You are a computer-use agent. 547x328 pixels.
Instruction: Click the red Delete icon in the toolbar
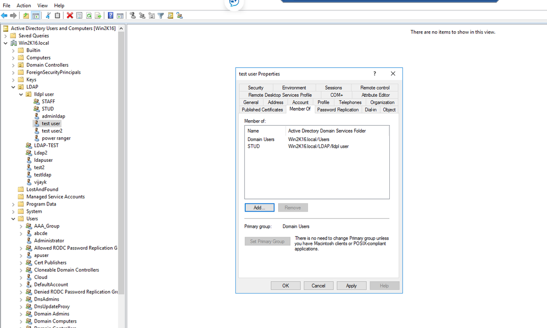click(x=70, y=16)
